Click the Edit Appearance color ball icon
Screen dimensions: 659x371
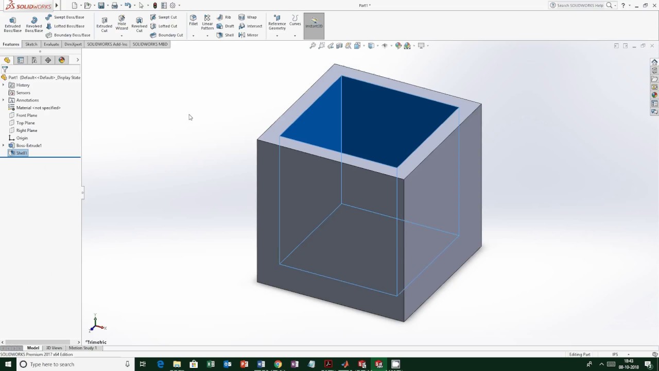(398, 46)
